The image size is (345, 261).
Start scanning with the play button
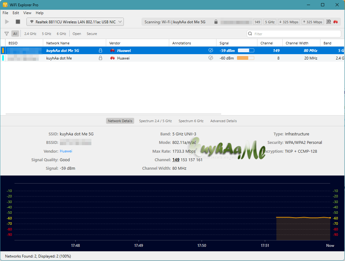(7, 21)
